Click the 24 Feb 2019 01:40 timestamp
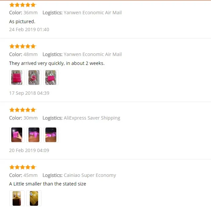 [29, 29]
